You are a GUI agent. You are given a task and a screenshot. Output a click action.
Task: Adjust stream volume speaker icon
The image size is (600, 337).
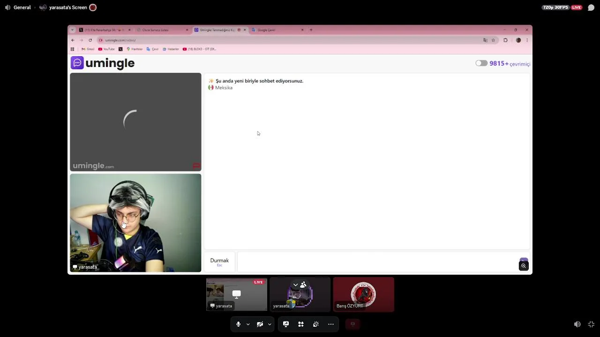click(577, 324)
